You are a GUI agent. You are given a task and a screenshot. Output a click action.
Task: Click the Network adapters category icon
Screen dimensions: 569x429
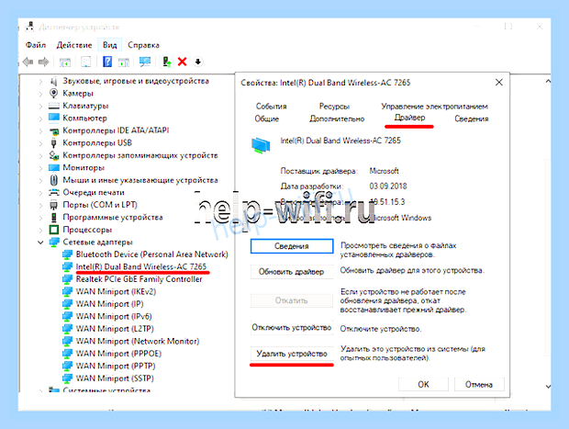[54, 242]
